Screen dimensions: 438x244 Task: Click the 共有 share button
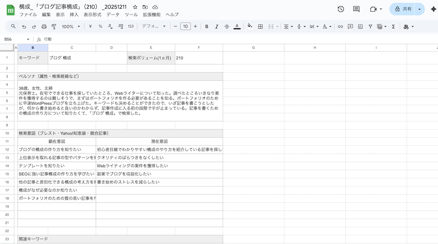(402, 9)
